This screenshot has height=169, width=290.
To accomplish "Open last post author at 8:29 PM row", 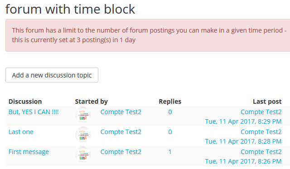I will [x=261, y=112].
